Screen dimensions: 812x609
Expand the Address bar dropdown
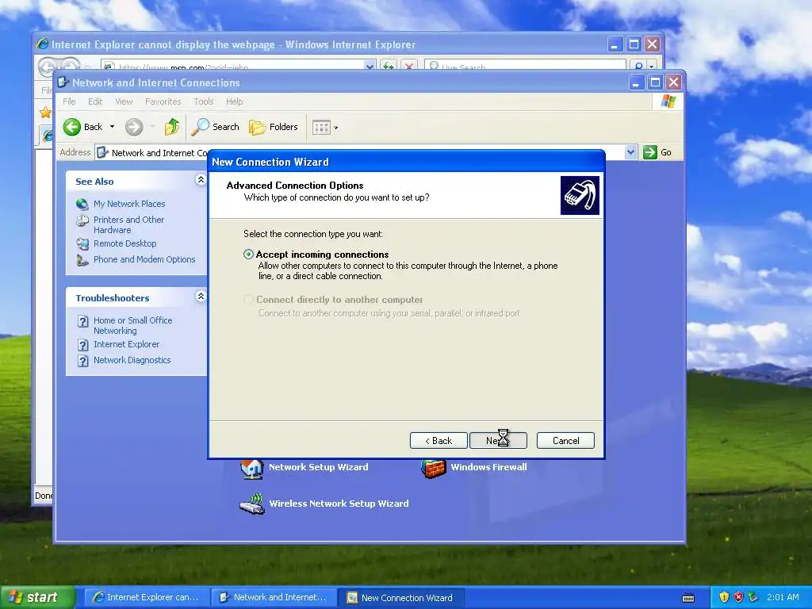630,152
